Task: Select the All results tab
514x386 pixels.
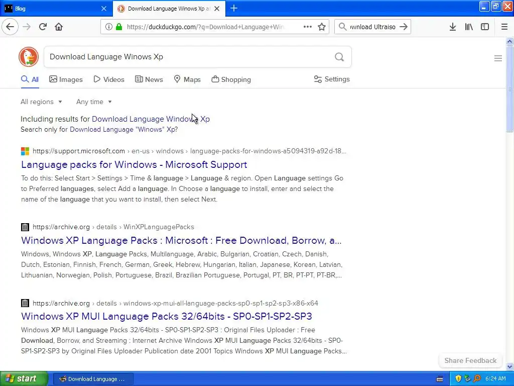Action: pos(30,79)
